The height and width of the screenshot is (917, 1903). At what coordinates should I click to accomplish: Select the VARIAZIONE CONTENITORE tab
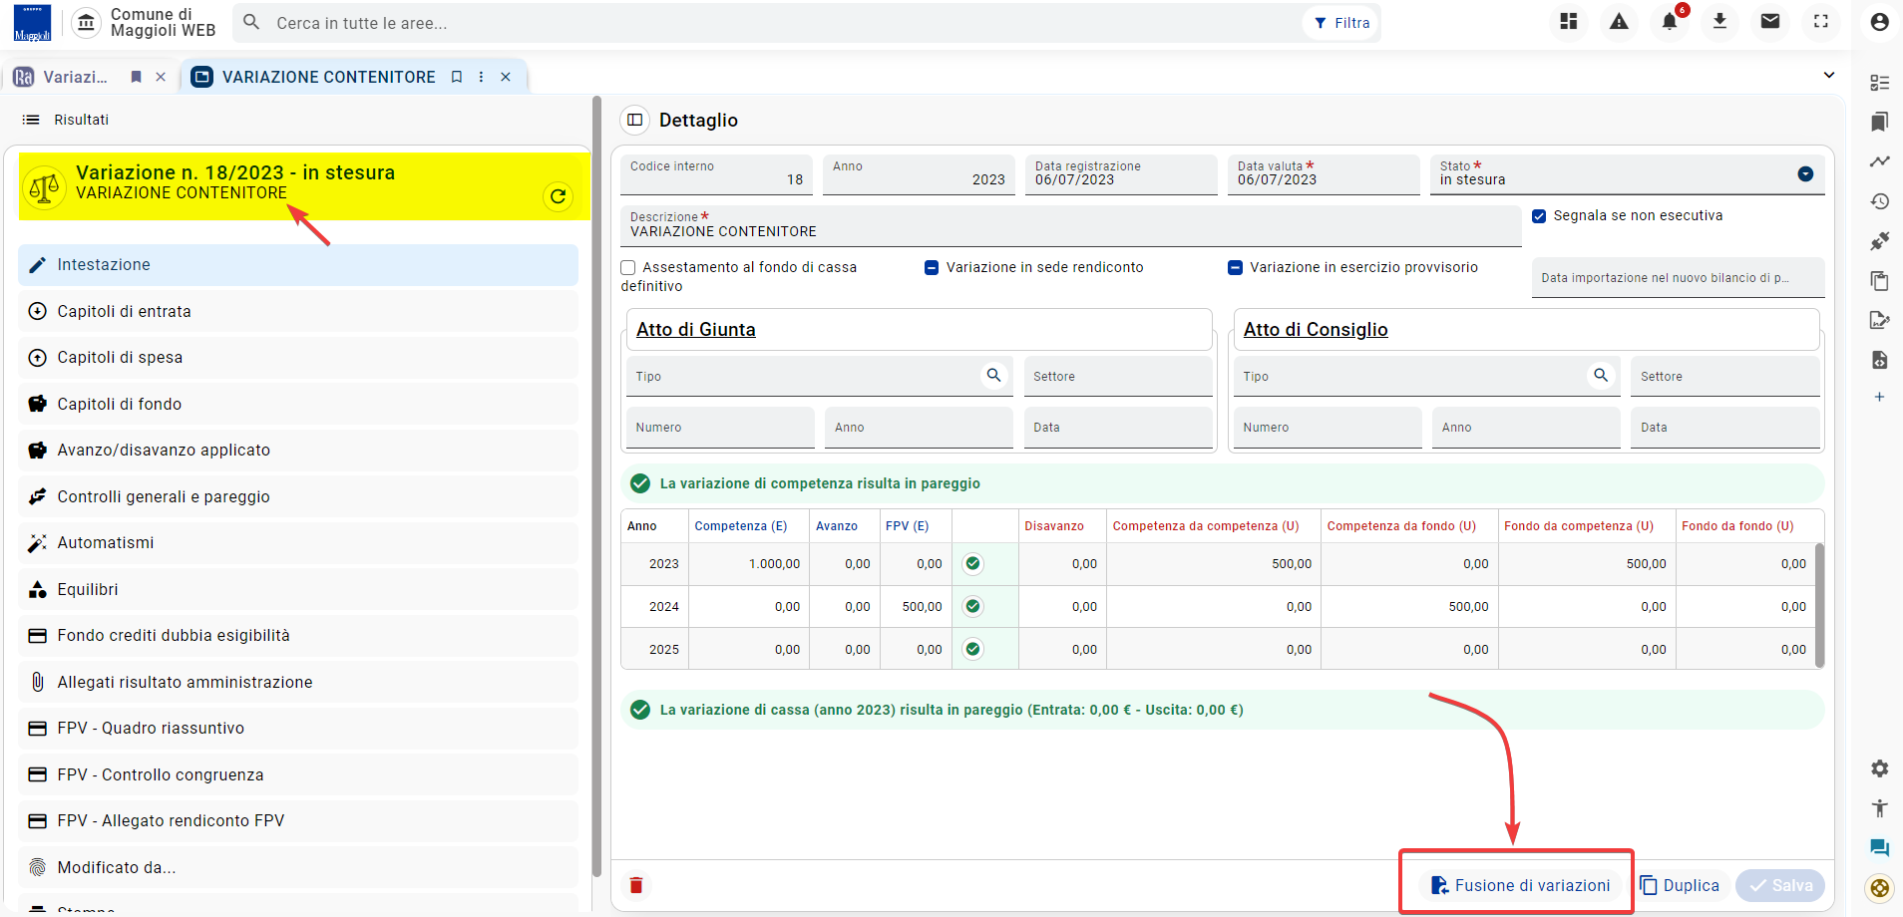pyautogui.click(x=328, y=77)
